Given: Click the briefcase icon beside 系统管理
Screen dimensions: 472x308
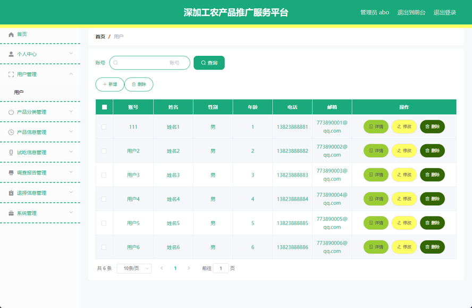Looking at the screenshot, I should point(10,213).
